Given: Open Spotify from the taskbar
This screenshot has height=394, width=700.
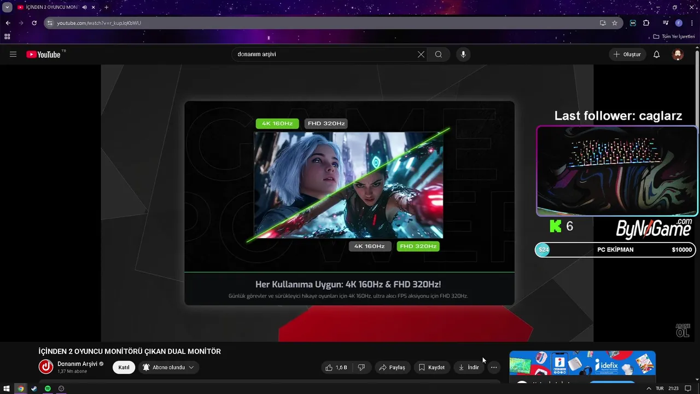Looking at the screenshot, I should pyautogui.click(x=48, y=389).
